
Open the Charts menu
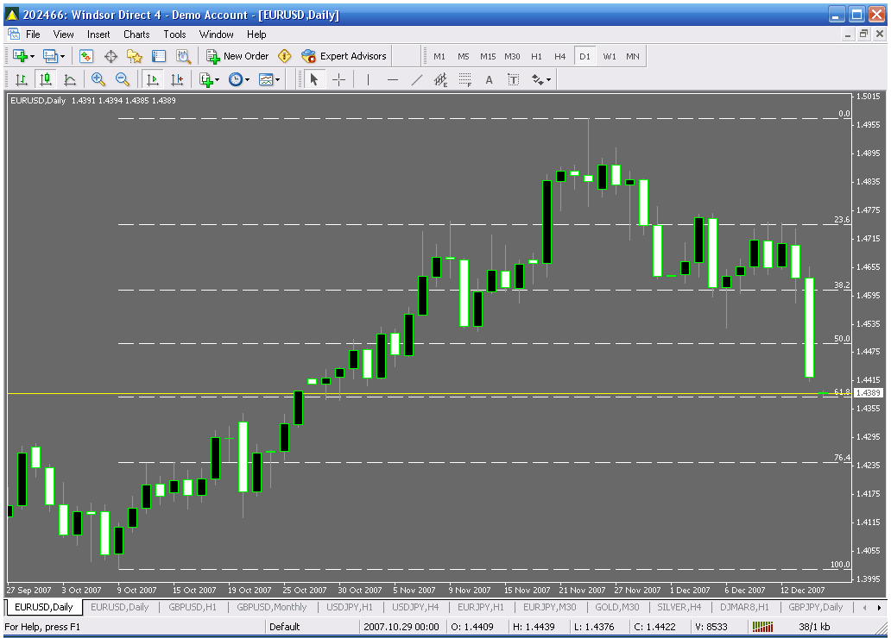click(136, 34)
